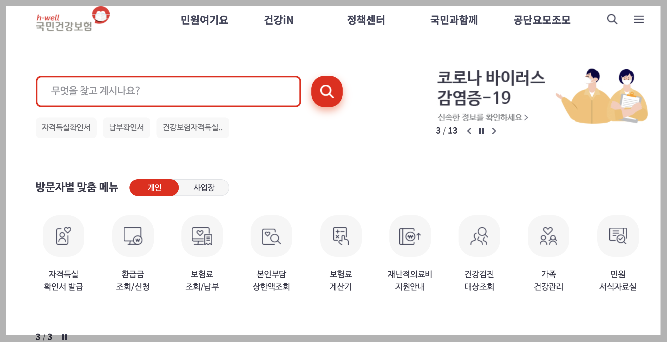The height and width of the screenshot is (342, 667).
Task: Click the 무엇을 찾고 계시나요 search field
Action: 168,91
